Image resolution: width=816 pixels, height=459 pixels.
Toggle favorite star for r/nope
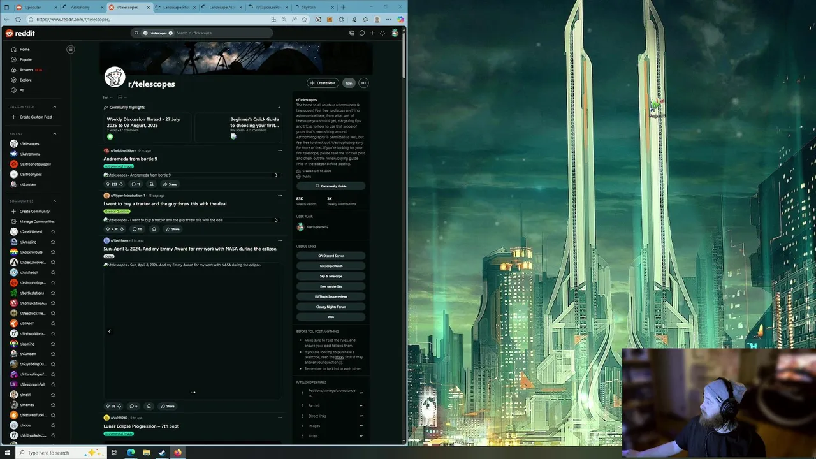click(x=53, y=426)
